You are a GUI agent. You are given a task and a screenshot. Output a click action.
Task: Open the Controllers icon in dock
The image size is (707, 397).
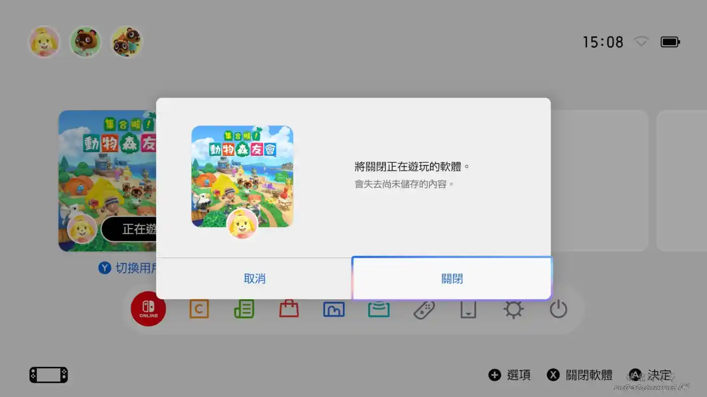point(424,309)
